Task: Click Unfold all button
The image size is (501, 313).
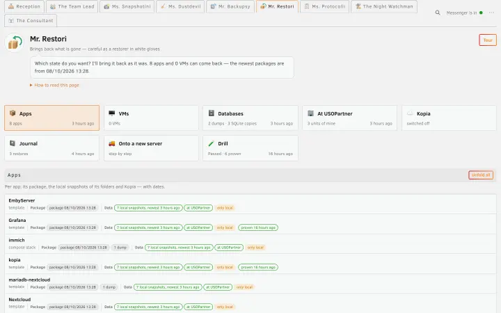Action: (481, 175)
